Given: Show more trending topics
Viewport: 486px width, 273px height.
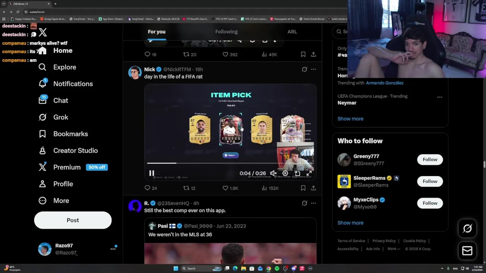Looking at the screenshot, I should 350,119.
